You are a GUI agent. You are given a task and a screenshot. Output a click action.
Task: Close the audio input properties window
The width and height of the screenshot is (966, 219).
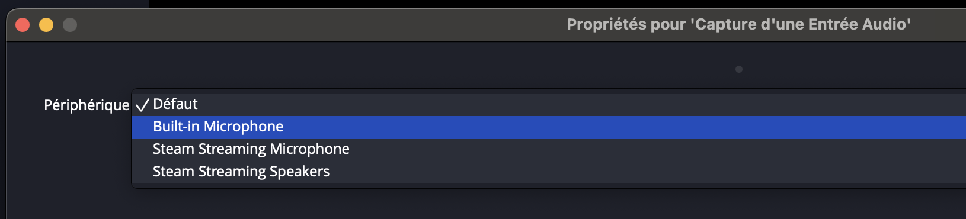[23, 25]
